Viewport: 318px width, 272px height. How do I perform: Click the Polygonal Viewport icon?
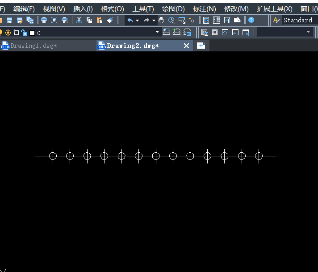[x=225, y=32]
